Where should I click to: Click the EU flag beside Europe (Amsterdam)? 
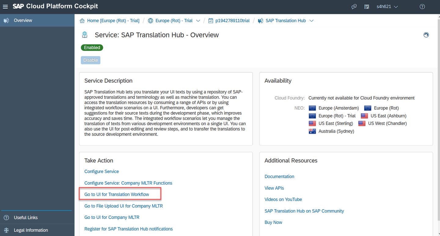(312, 108)
